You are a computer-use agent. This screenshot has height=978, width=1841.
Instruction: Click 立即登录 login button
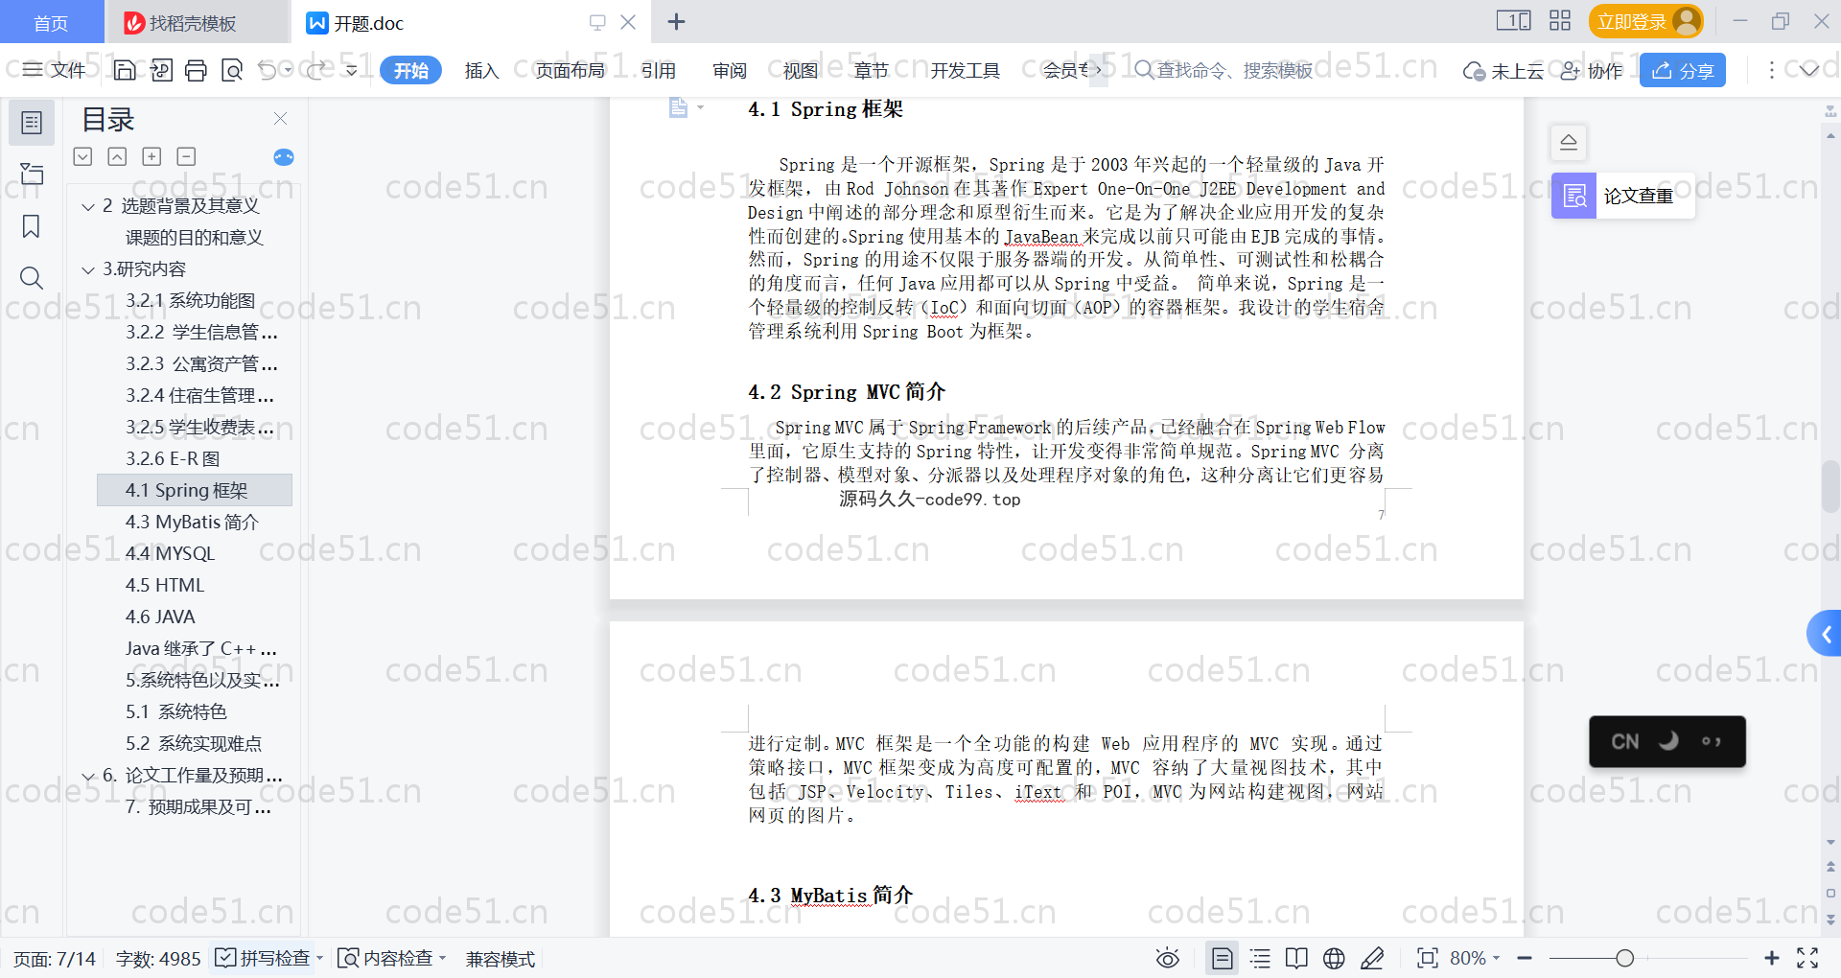click(x=1645, y=21)
